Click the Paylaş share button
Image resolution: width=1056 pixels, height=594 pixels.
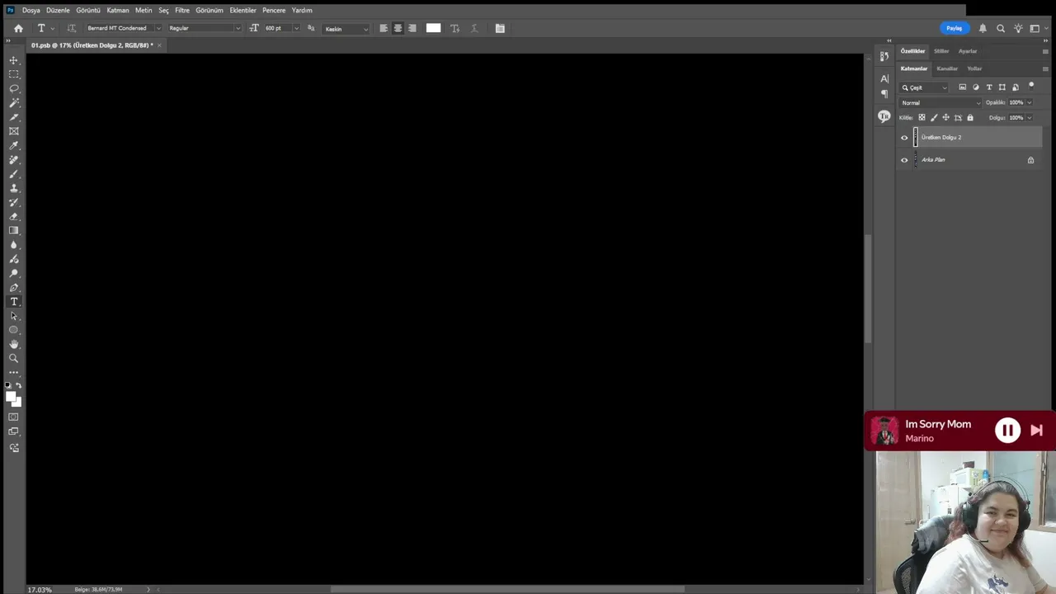click(955, 28)
